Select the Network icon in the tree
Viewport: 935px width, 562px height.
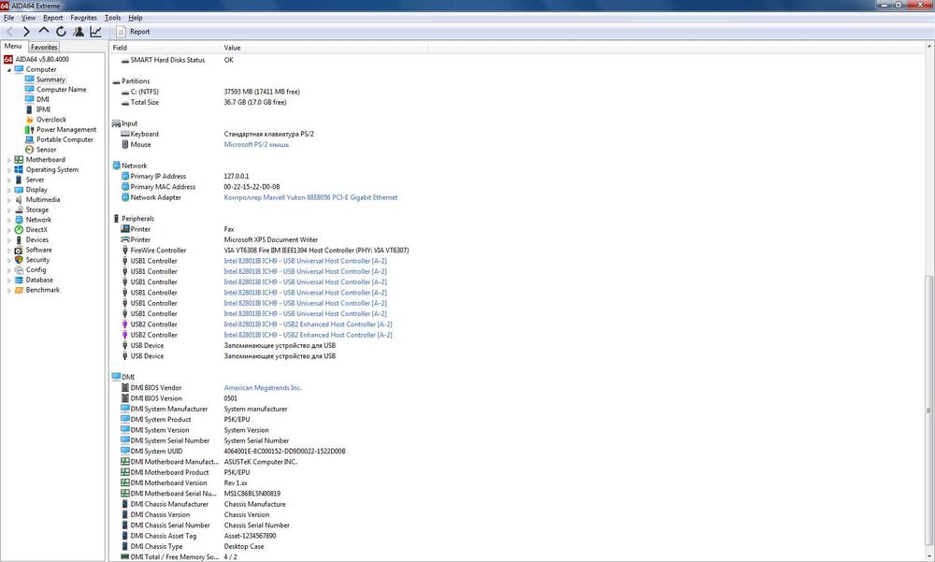tap(19, 220)
